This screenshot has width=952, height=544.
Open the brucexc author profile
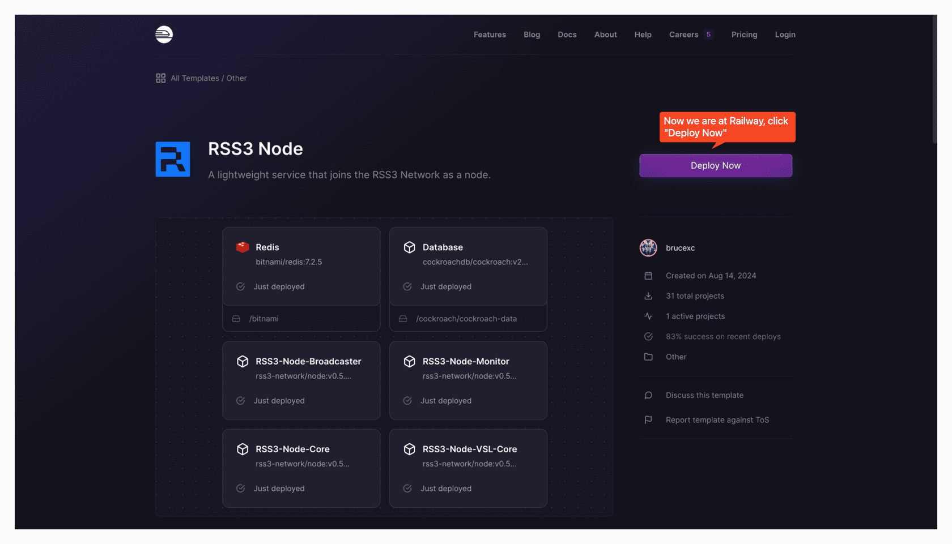pos(680,248)
